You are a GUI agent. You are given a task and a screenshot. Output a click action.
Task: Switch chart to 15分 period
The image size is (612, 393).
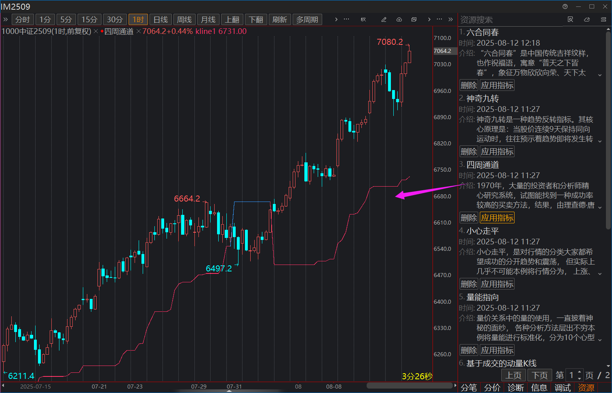point(89,19)
